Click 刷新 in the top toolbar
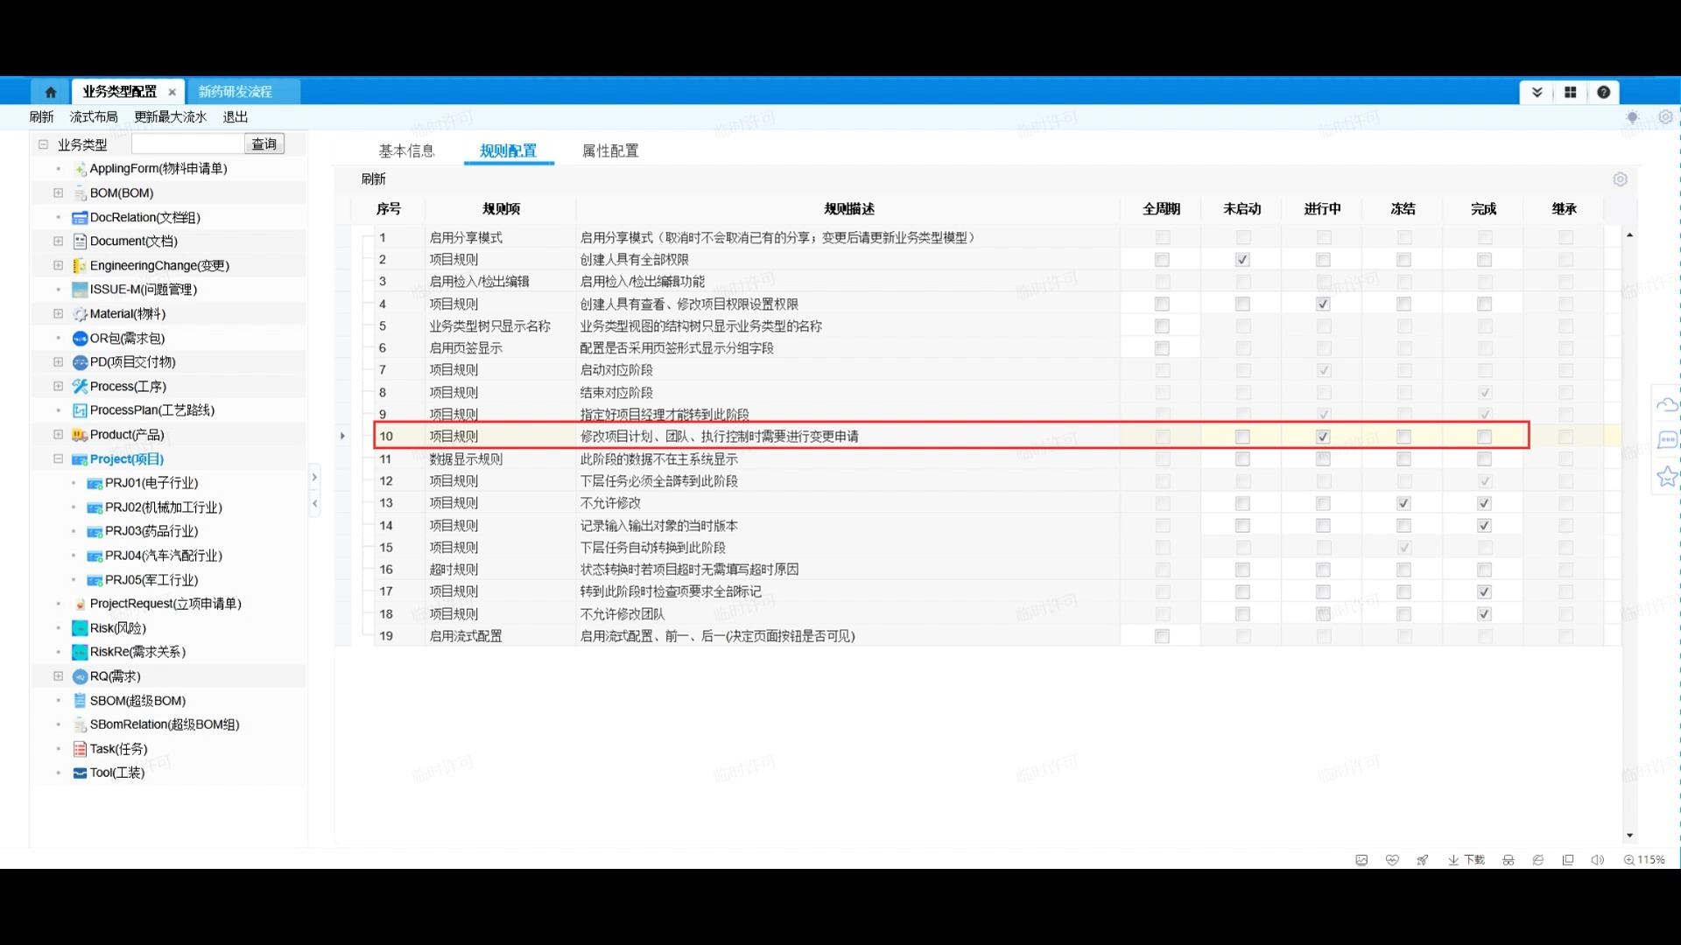This screenshot has height=945, width=1681. [x=41, y=117]
